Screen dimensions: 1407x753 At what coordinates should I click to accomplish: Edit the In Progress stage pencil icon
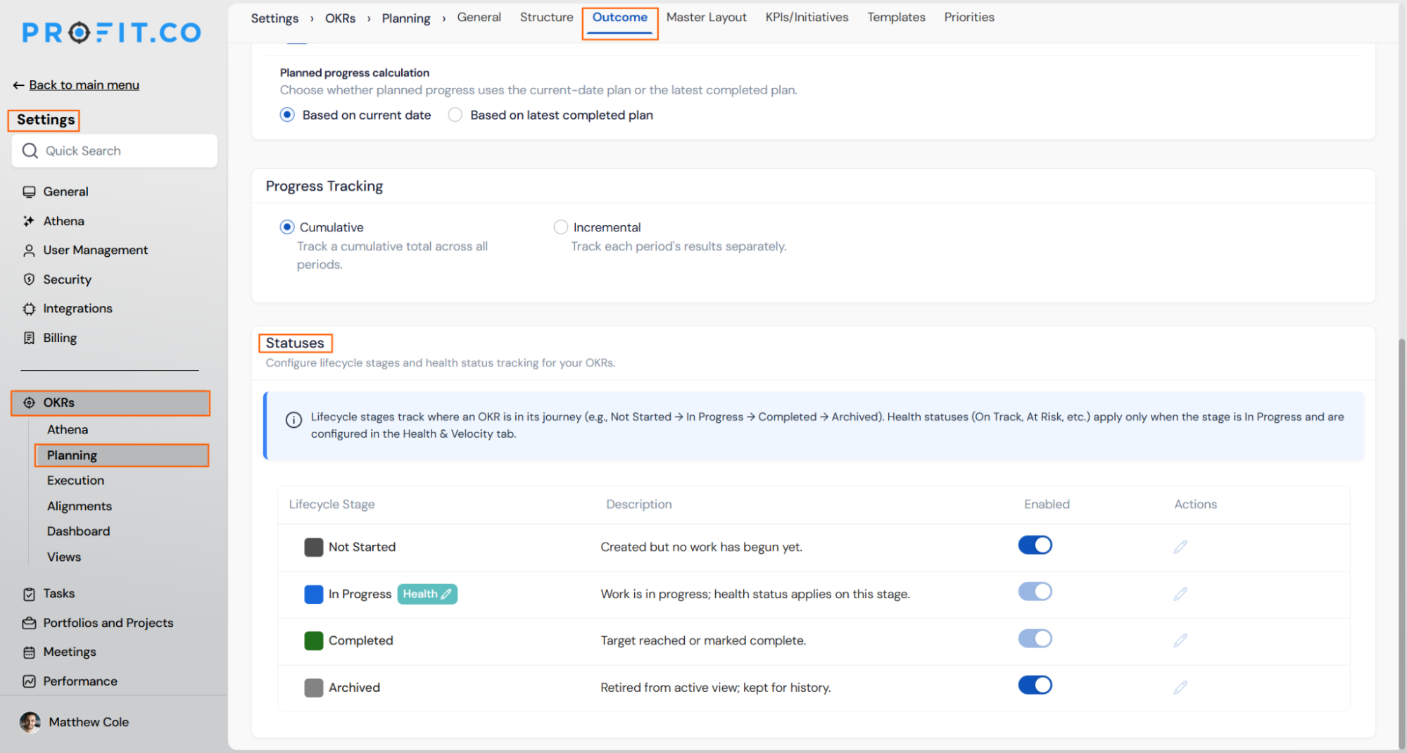click(1180, 594)
